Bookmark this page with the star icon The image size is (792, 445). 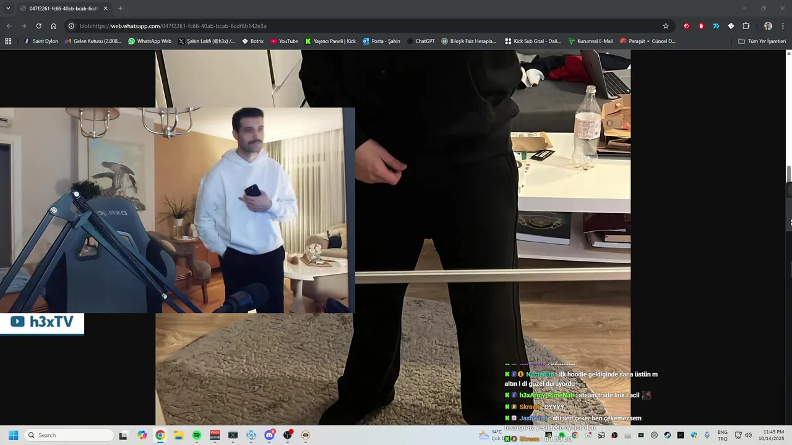(x=666, y=26)
